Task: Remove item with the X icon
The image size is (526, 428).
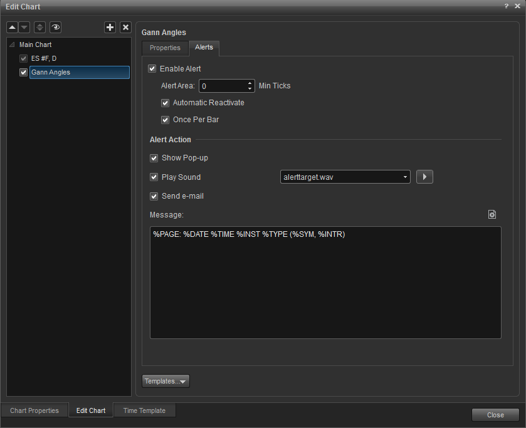Action: (x=125, y=27)
